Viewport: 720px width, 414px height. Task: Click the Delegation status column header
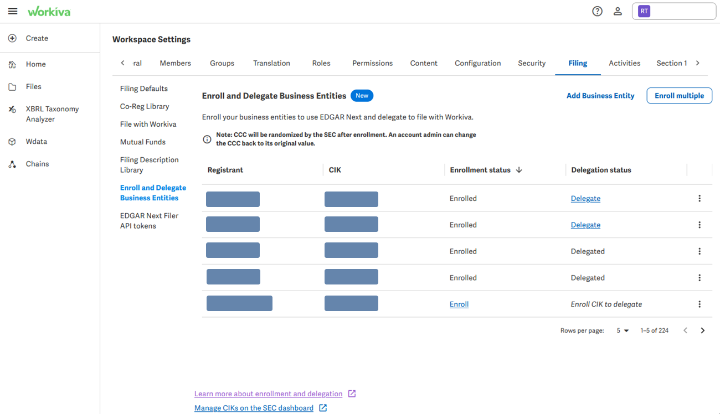(601, 170)
